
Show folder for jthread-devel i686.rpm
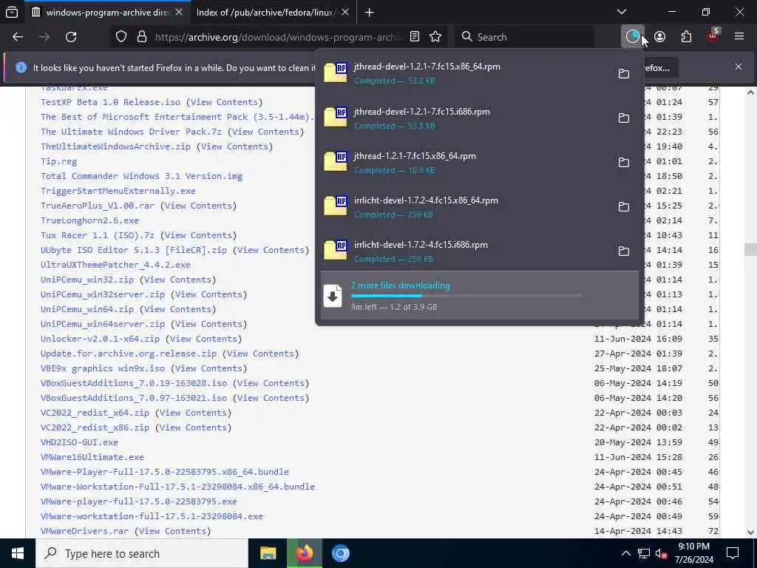624,118
